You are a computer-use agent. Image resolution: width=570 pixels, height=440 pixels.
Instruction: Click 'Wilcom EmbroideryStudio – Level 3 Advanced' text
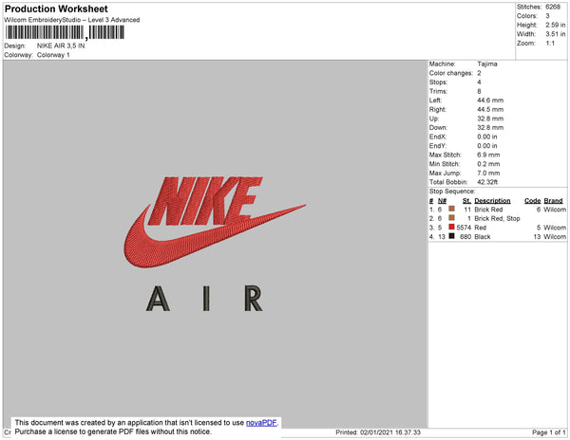(x=72, y=20)
